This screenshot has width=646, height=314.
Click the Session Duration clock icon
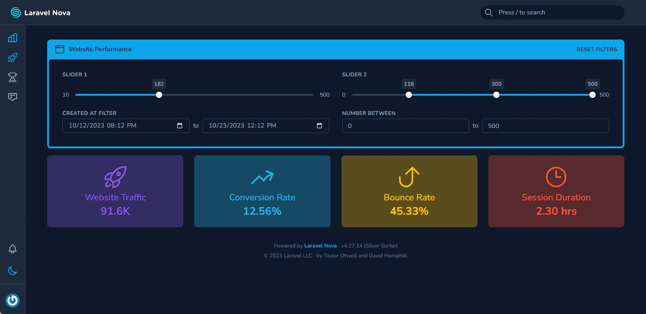[x=556, y=177]
